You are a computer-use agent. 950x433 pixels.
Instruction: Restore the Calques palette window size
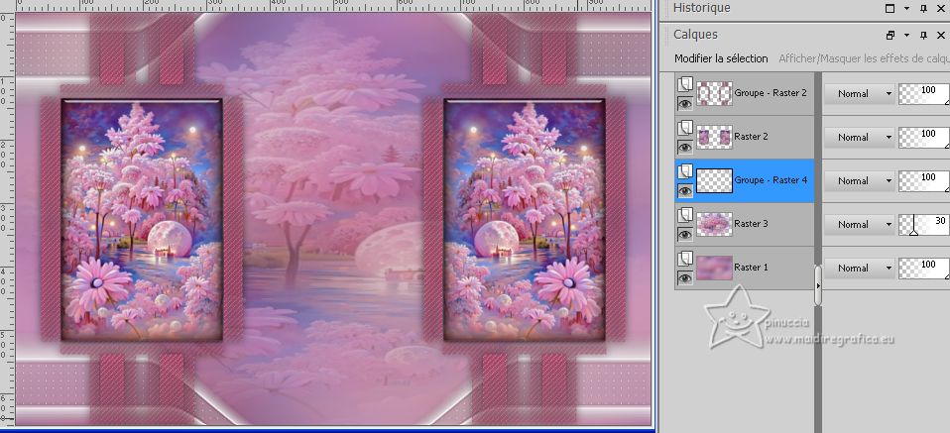click(891, 35)
